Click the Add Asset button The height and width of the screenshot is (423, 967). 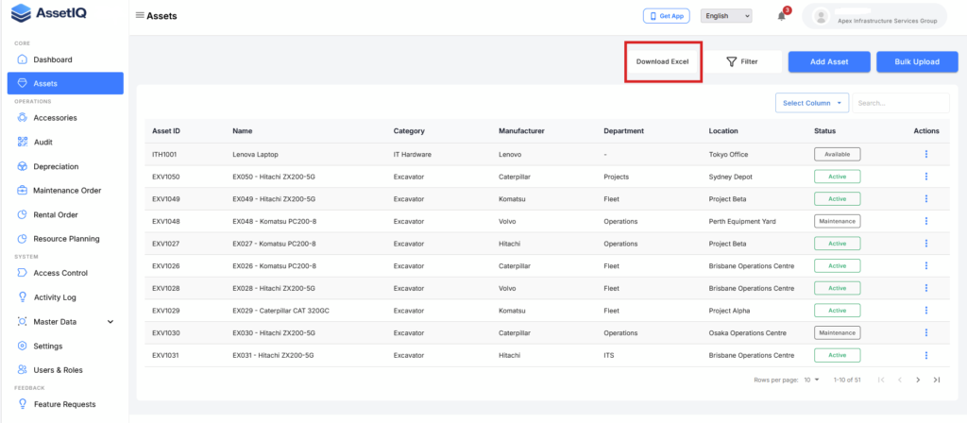pyautogui.click(x=829, y=61)
